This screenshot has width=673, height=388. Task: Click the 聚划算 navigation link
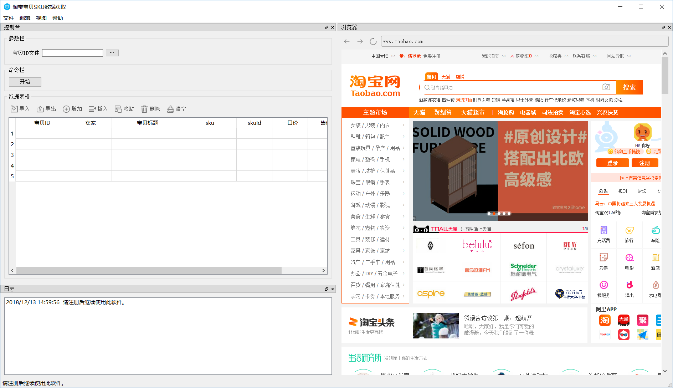pos(443,112)
